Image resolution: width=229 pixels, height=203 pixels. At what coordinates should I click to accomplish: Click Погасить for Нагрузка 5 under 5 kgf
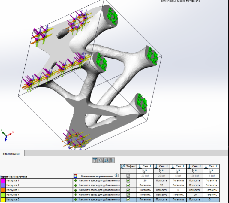178,199
